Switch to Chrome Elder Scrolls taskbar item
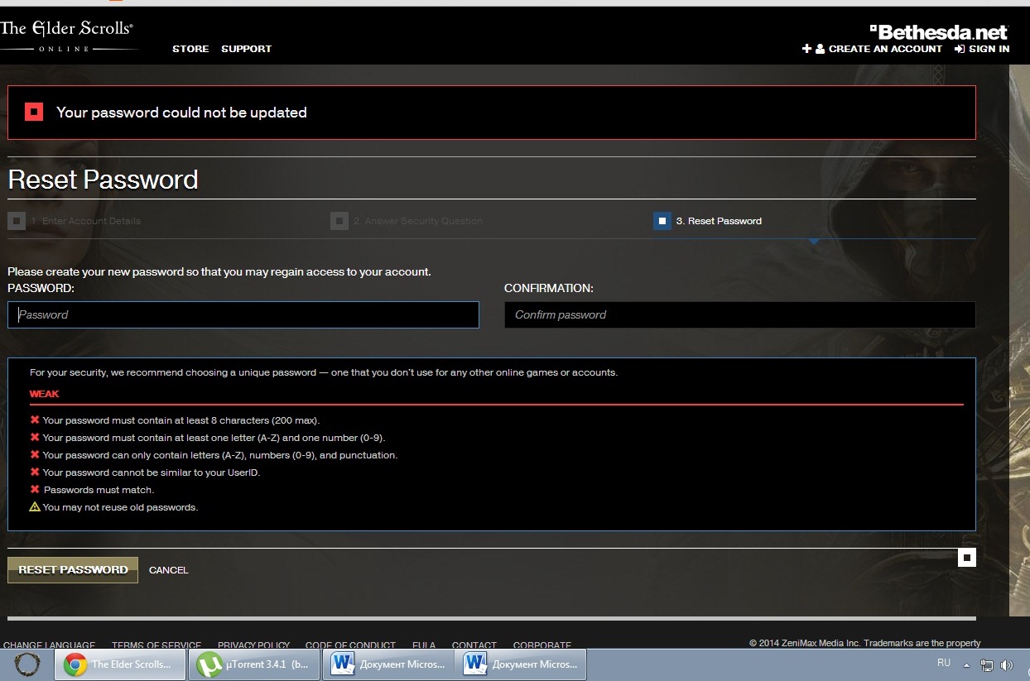The image size is (1030, 681). (x=120, y=664)
